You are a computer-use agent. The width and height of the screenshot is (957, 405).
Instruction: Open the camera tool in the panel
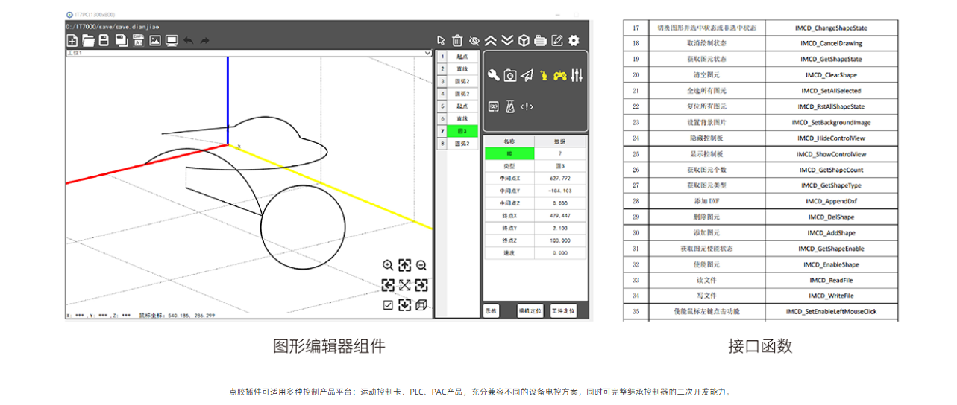click(x=510, y=74)
